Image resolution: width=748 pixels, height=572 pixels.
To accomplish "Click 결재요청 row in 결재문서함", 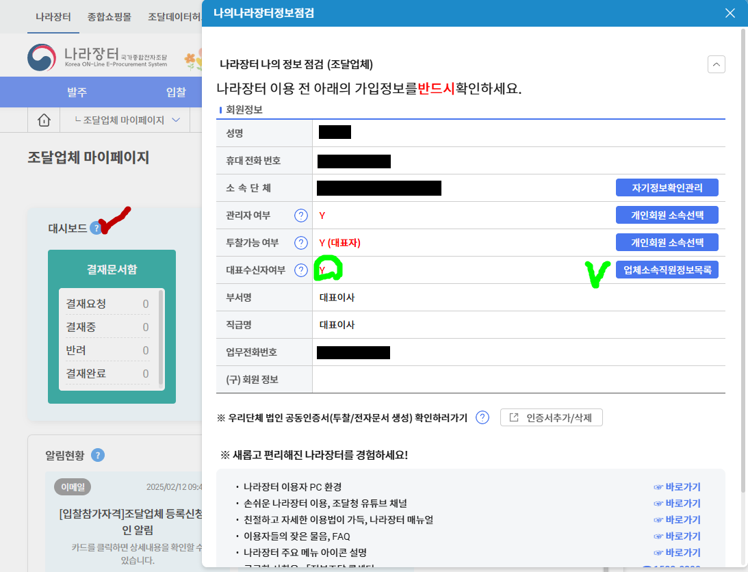I will (x=107, y=304).
